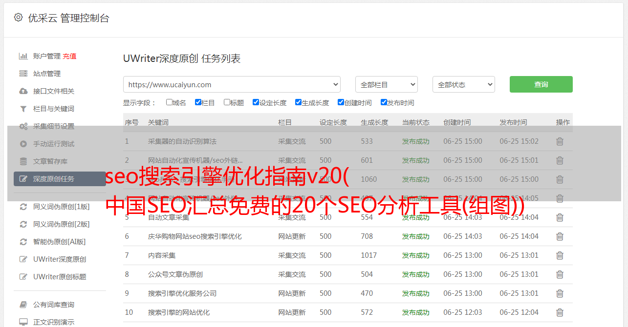Click the monitor icon for 正文识别演示
The height and width of the screenshot is (327, 628).
point(23,322)
